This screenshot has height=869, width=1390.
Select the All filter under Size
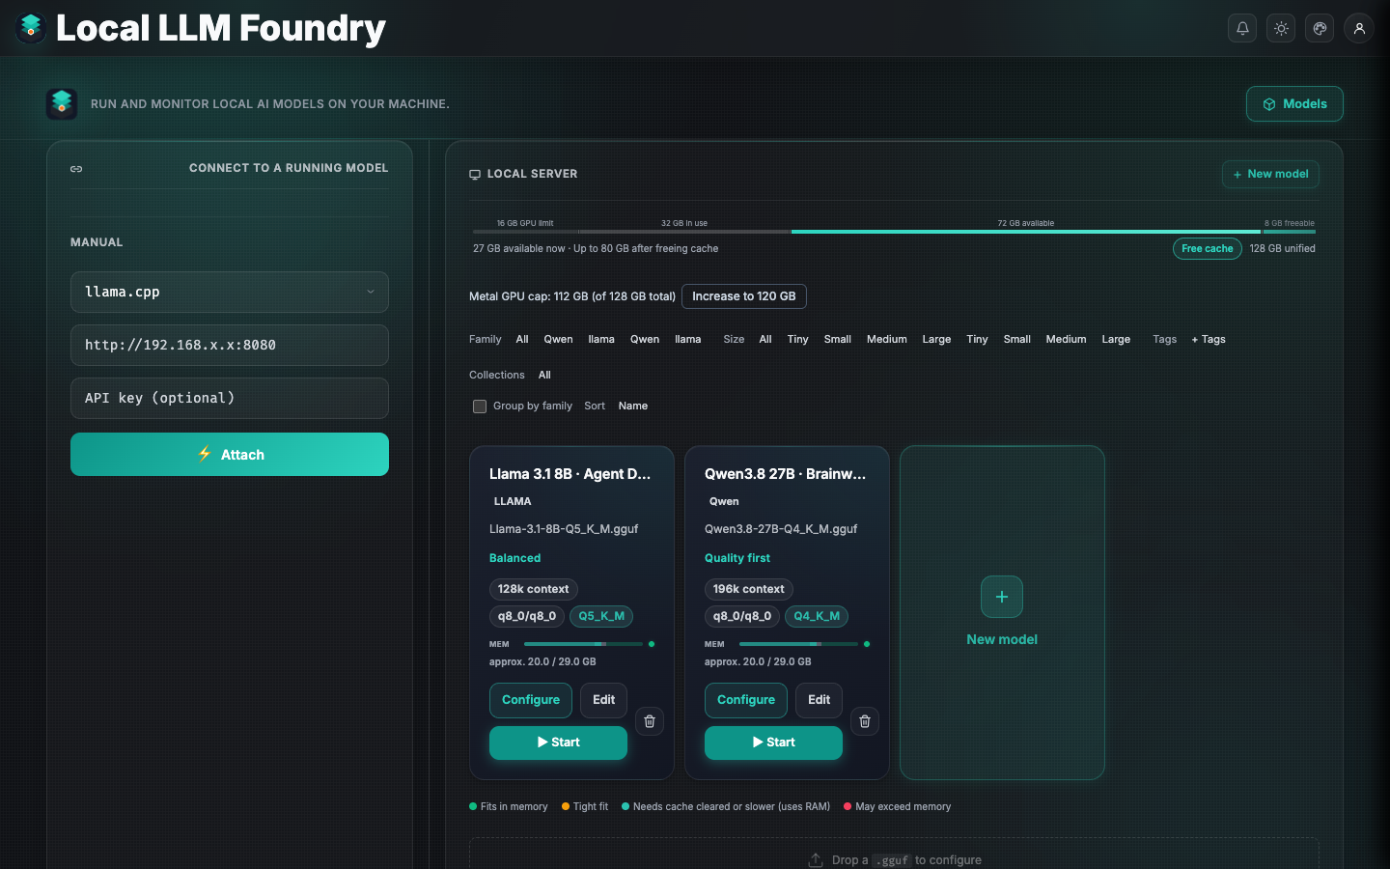[x=765, y=339]
